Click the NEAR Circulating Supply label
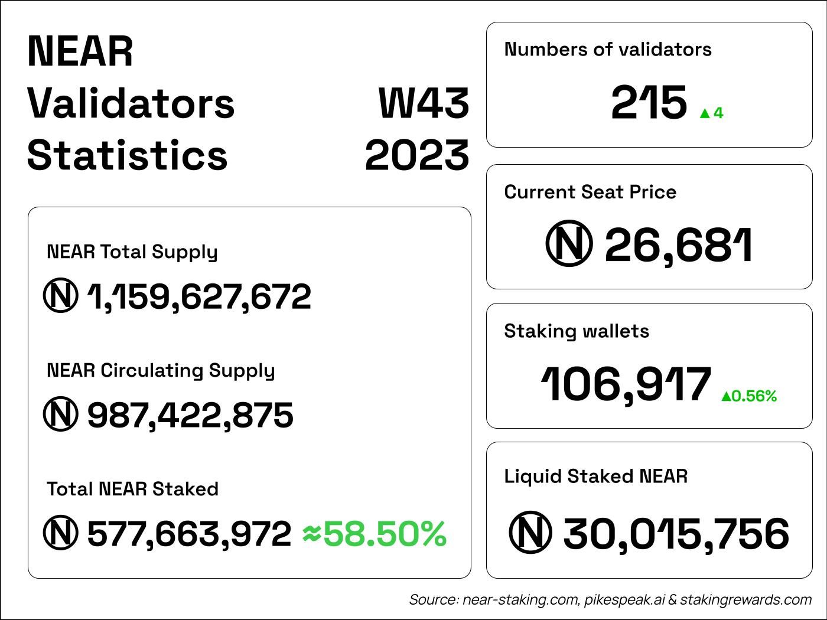Image resolution: width=827 pixels, height=620 pixels. coord(161,371)
